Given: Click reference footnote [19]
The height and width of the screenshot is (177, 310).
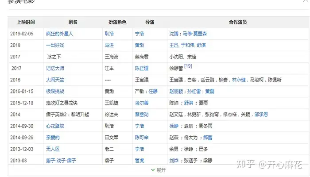Looking at the screenshot, I should [188, 66].
